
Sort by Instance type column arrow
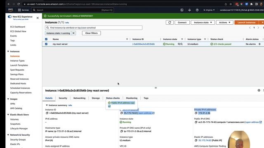205,39
